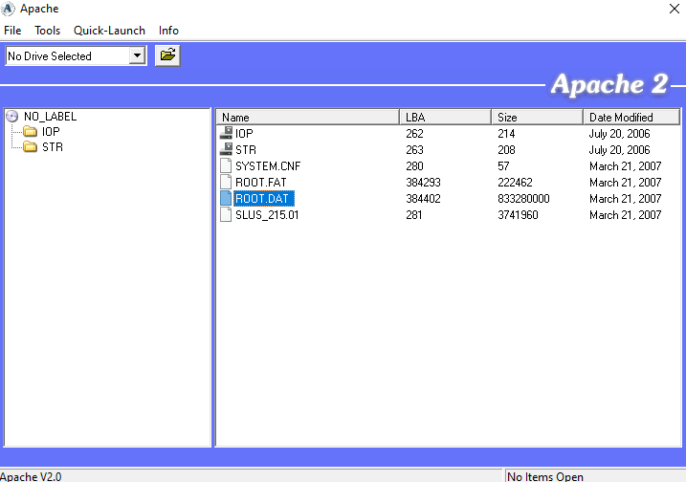Image resolution: width=686 pixels, height=482 pixels.
Task: Click the SYSTEM.CNF file icon
Action: [226, 166]
